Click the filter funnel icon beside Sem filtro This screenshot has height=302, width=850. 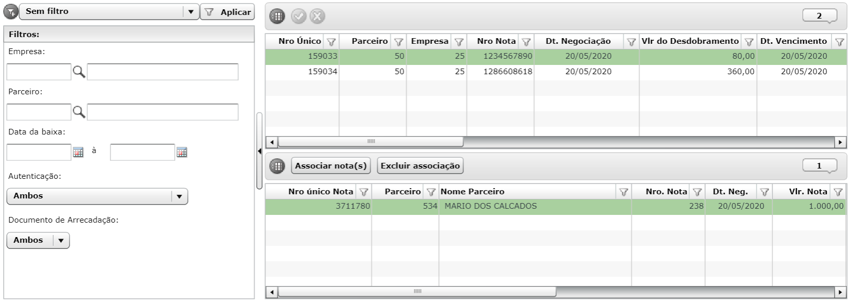(x=10, y=11)
